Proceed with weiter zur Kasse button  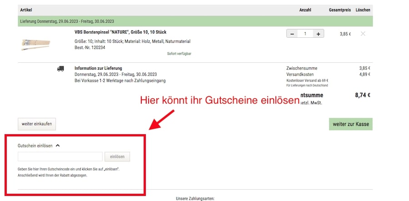pos(350,124)
